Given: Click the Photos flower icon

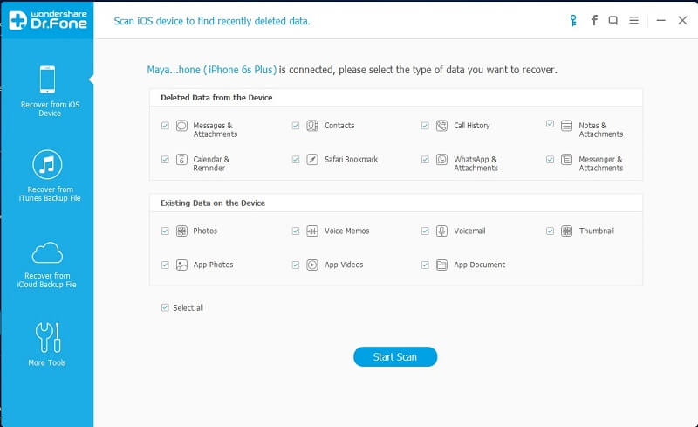Looking at the screenshot, I should (x=181, y=231).
